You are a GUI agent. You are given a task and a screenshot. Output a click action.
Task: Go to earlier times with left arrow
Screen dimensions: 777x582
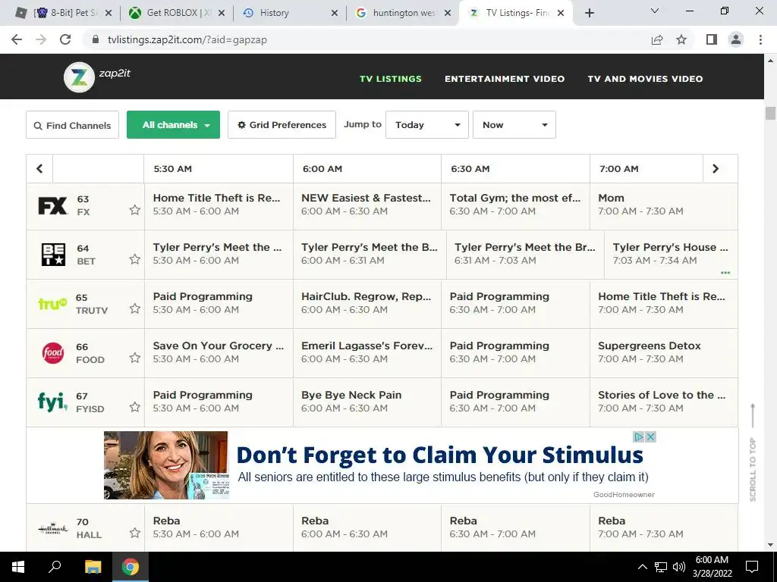pos(39,169)
